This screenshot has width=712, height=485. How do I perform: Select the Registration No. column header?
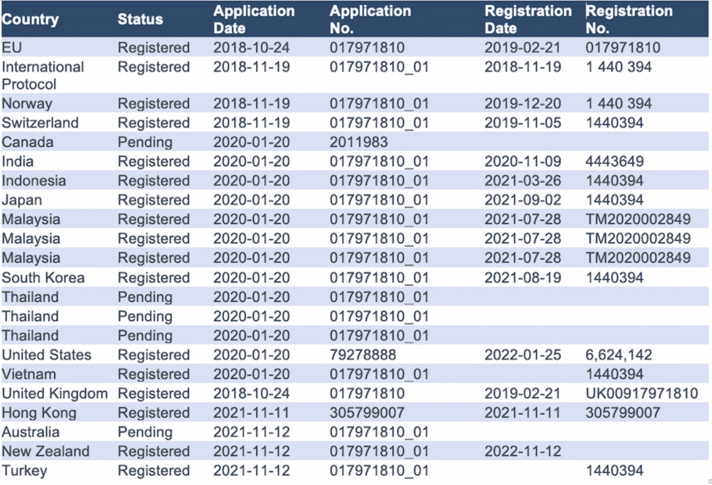629,20
